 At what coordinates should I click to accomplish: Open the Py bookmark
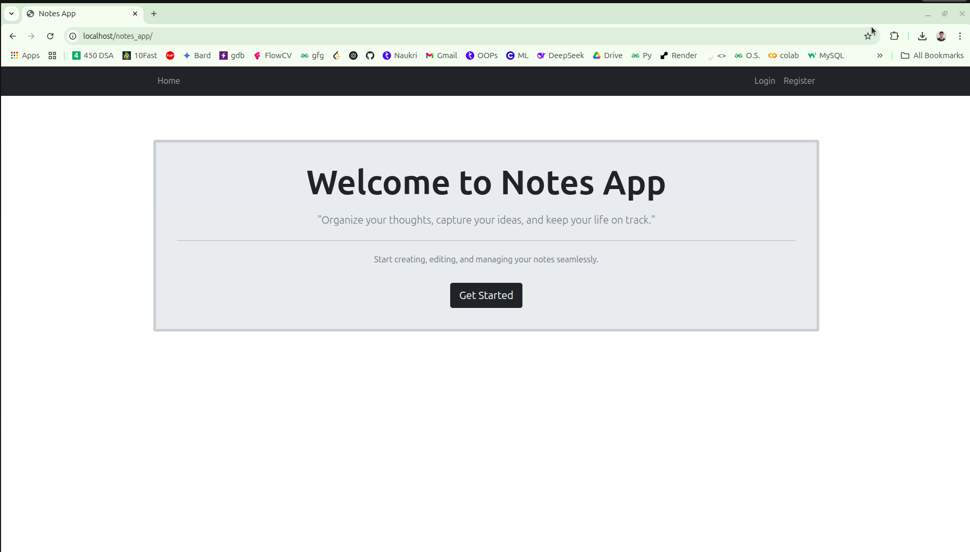point(641,56)
